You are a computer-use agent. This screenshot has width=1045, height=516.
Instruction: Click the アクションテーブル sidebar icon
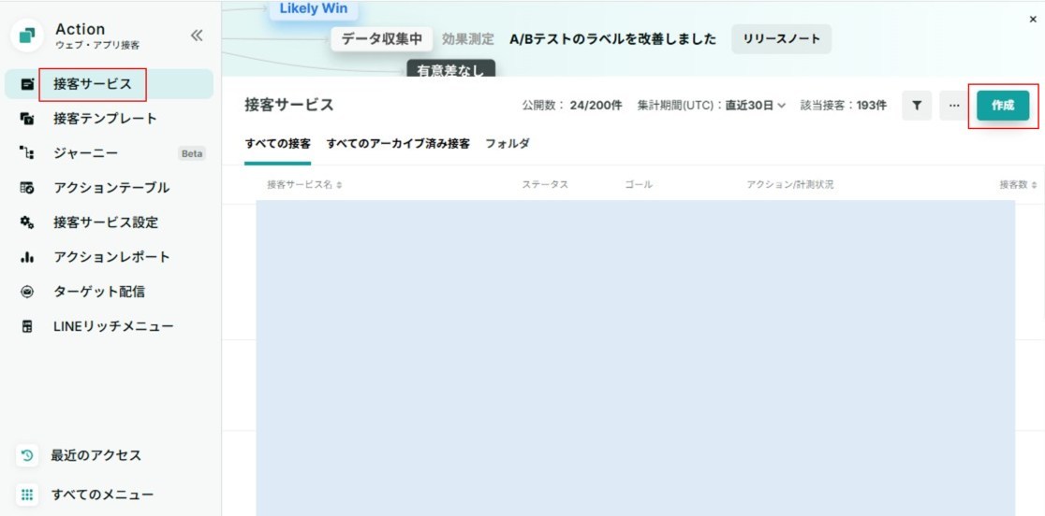tap(27, 188)
